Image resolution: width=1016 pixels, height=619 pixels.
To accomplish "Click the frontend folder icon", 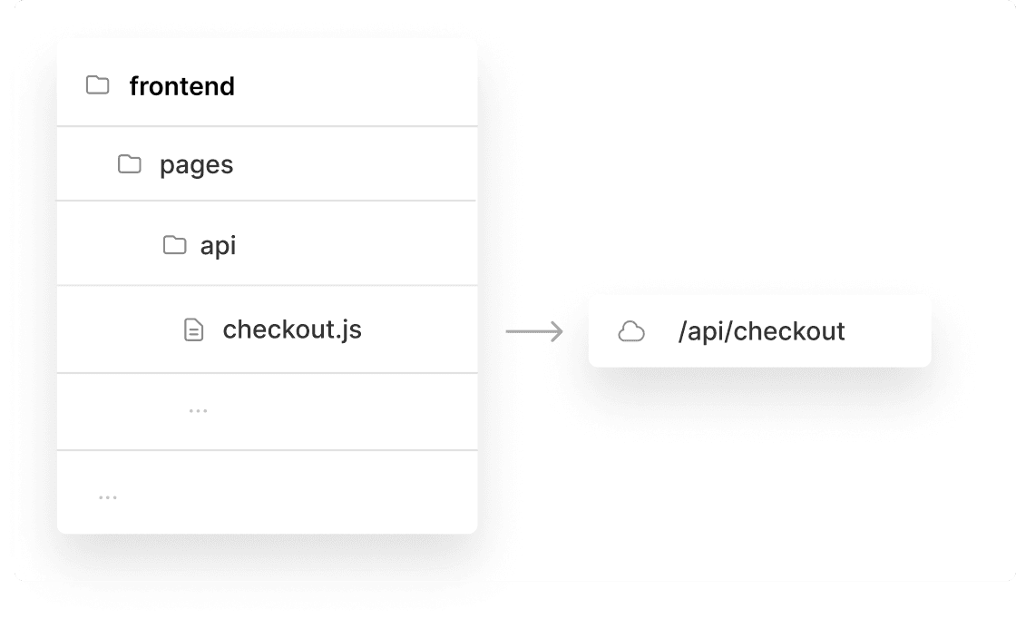I will (97, 85).
